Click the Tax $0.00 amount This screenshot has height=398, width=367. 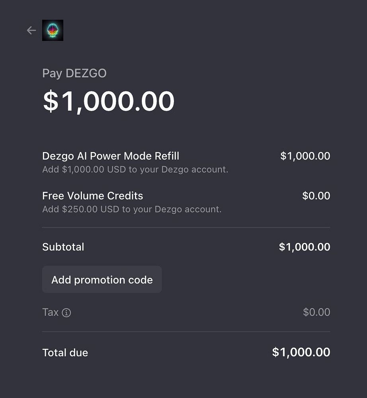pos(316,312)
